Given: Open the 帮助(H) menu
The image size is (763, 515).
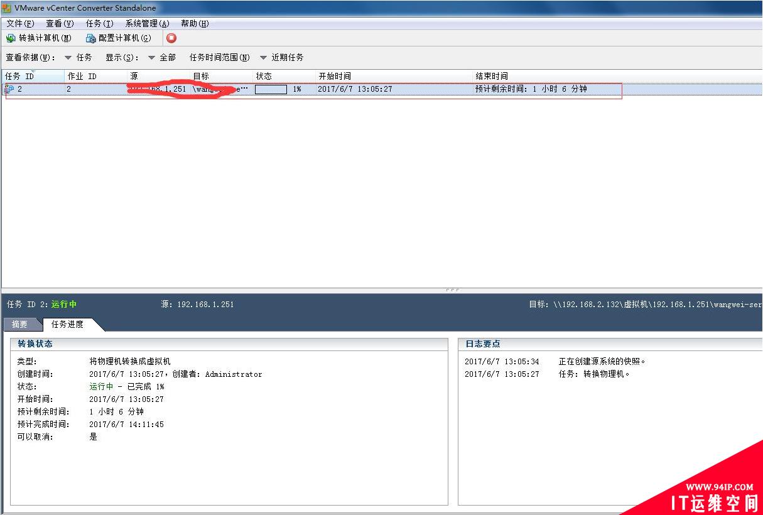Looking at the screenshot, I should [x=195, y=23].
